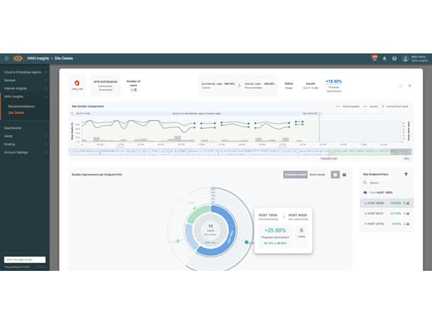Open the Site Endpoint-Pairs filter
Viewport: 432px width, 324px height.
406,174
